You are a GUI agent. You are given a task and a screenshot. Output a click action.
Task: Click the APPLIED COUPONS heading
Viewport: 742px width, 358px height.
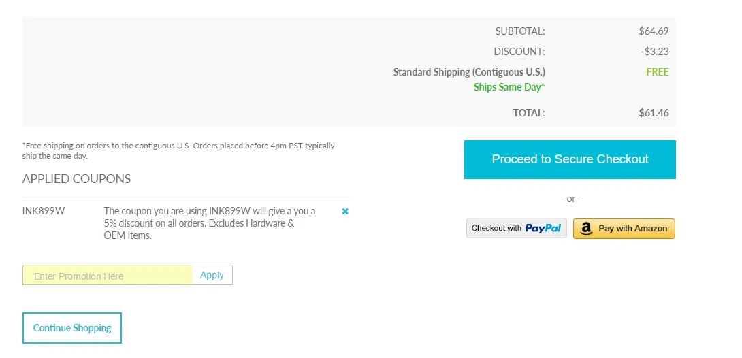click(x=76, y=179)
